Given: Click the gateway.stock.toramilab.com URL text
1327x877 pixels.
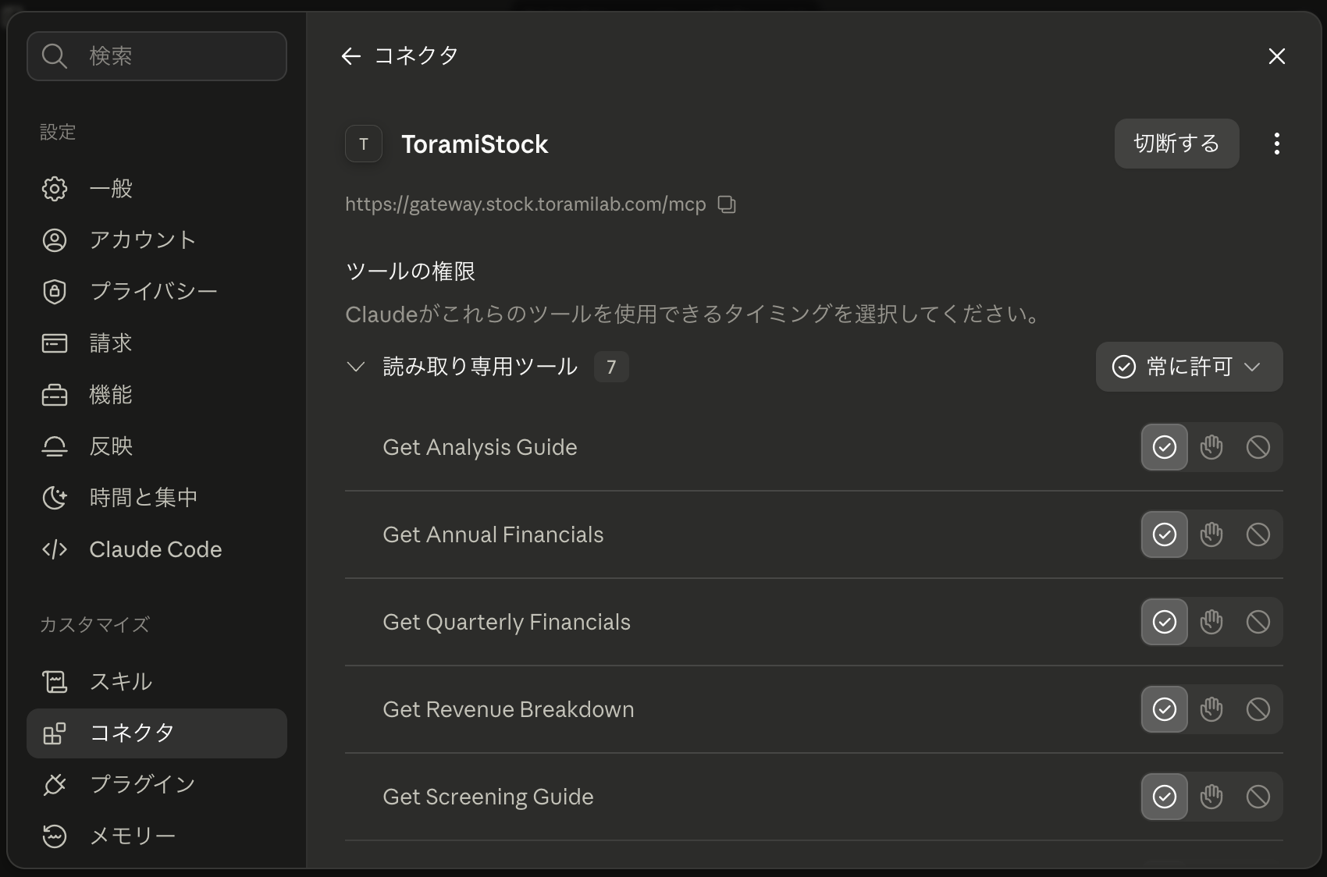Looking at the screenshot, I should (x=525, y=204).
